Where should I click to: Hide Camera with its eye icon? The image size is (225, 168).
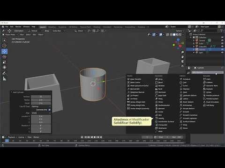click(x=222, y=41)
